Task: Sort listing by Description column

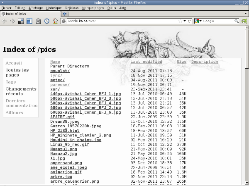Action: (x=205, y=62)
